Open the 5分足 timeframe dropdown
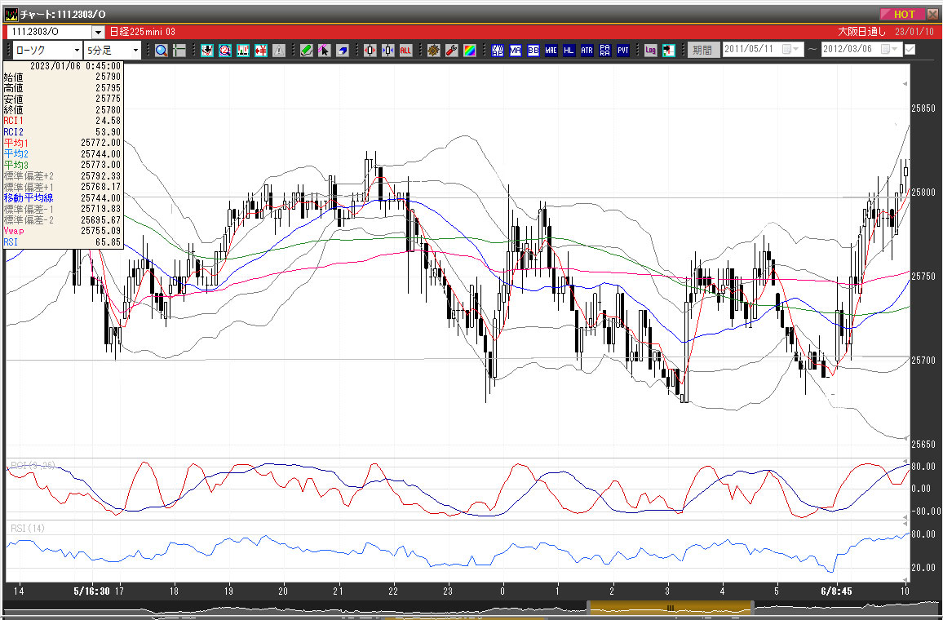943x620 pixels. coord(135,51)
